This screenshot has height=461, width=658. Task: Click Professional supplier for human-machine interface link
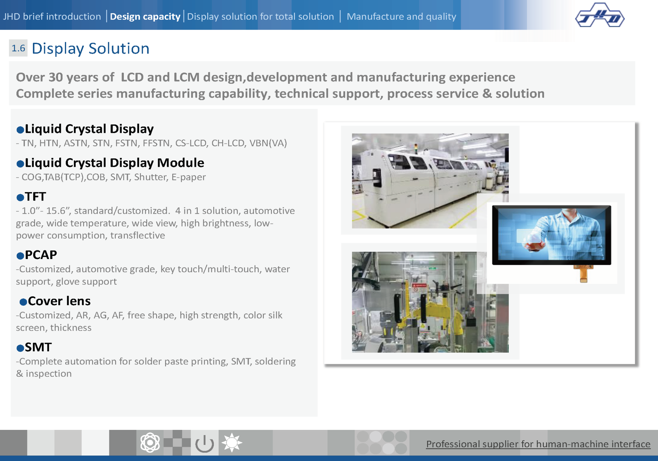tap(538, 444)
